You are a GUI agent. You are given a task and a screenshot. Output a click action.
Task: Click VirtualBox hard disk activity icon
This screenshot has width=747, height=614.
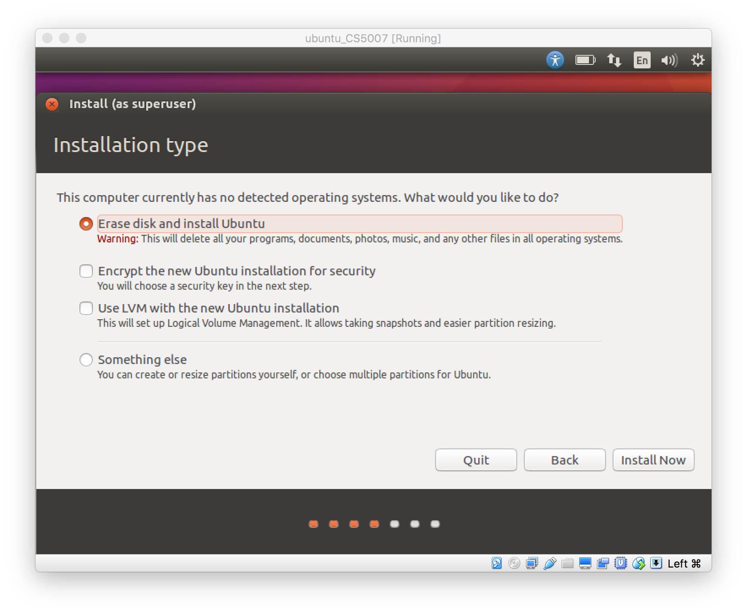tap(496, 563)
